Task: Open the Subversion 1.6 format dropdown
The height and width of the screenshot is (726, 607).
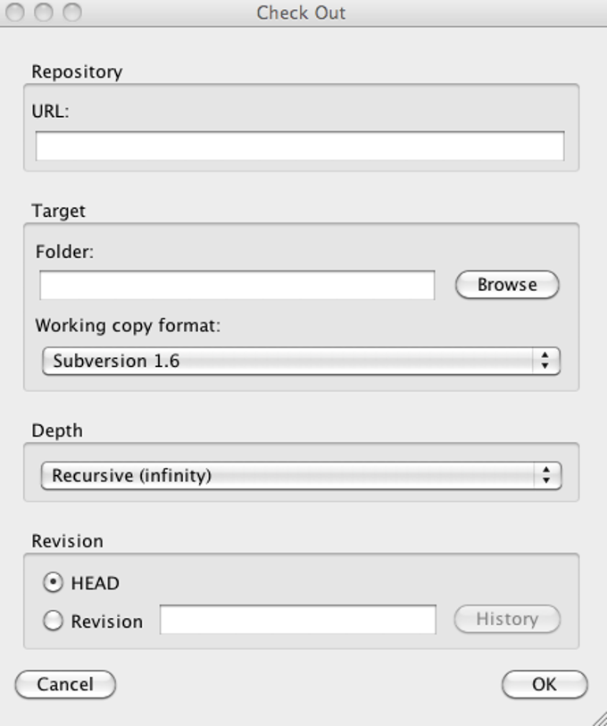Action: [286, 361]
